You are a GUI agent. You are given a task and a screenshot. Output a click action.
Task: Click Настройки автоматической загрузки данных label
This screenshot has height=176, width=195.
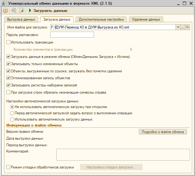pyautogui.click(x=43, y=101)
